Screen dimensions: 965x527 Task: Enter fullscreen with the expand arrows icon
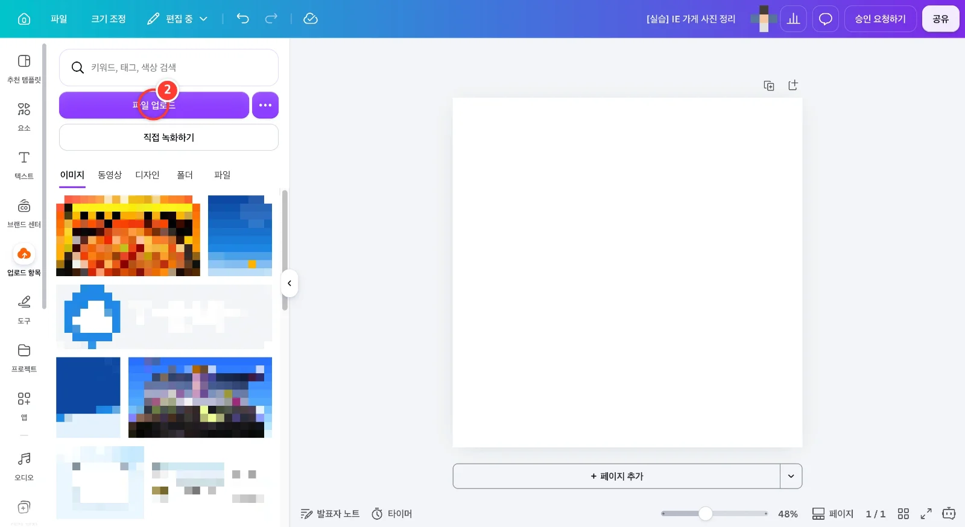click(926, 514)
